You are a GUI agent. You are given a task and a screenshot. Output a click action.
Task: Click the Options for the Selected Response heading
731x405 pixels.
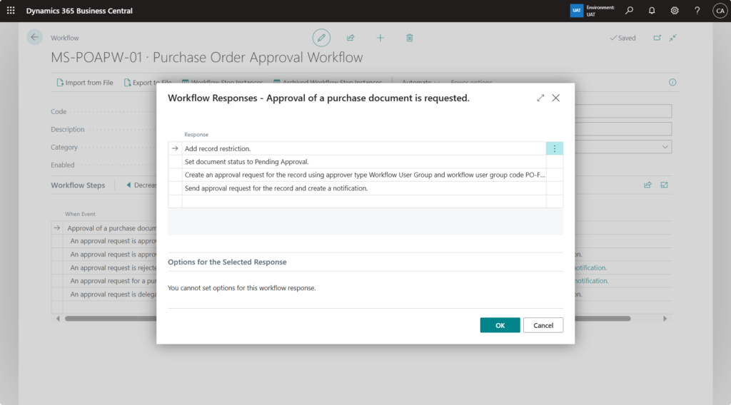coord(227,262)
